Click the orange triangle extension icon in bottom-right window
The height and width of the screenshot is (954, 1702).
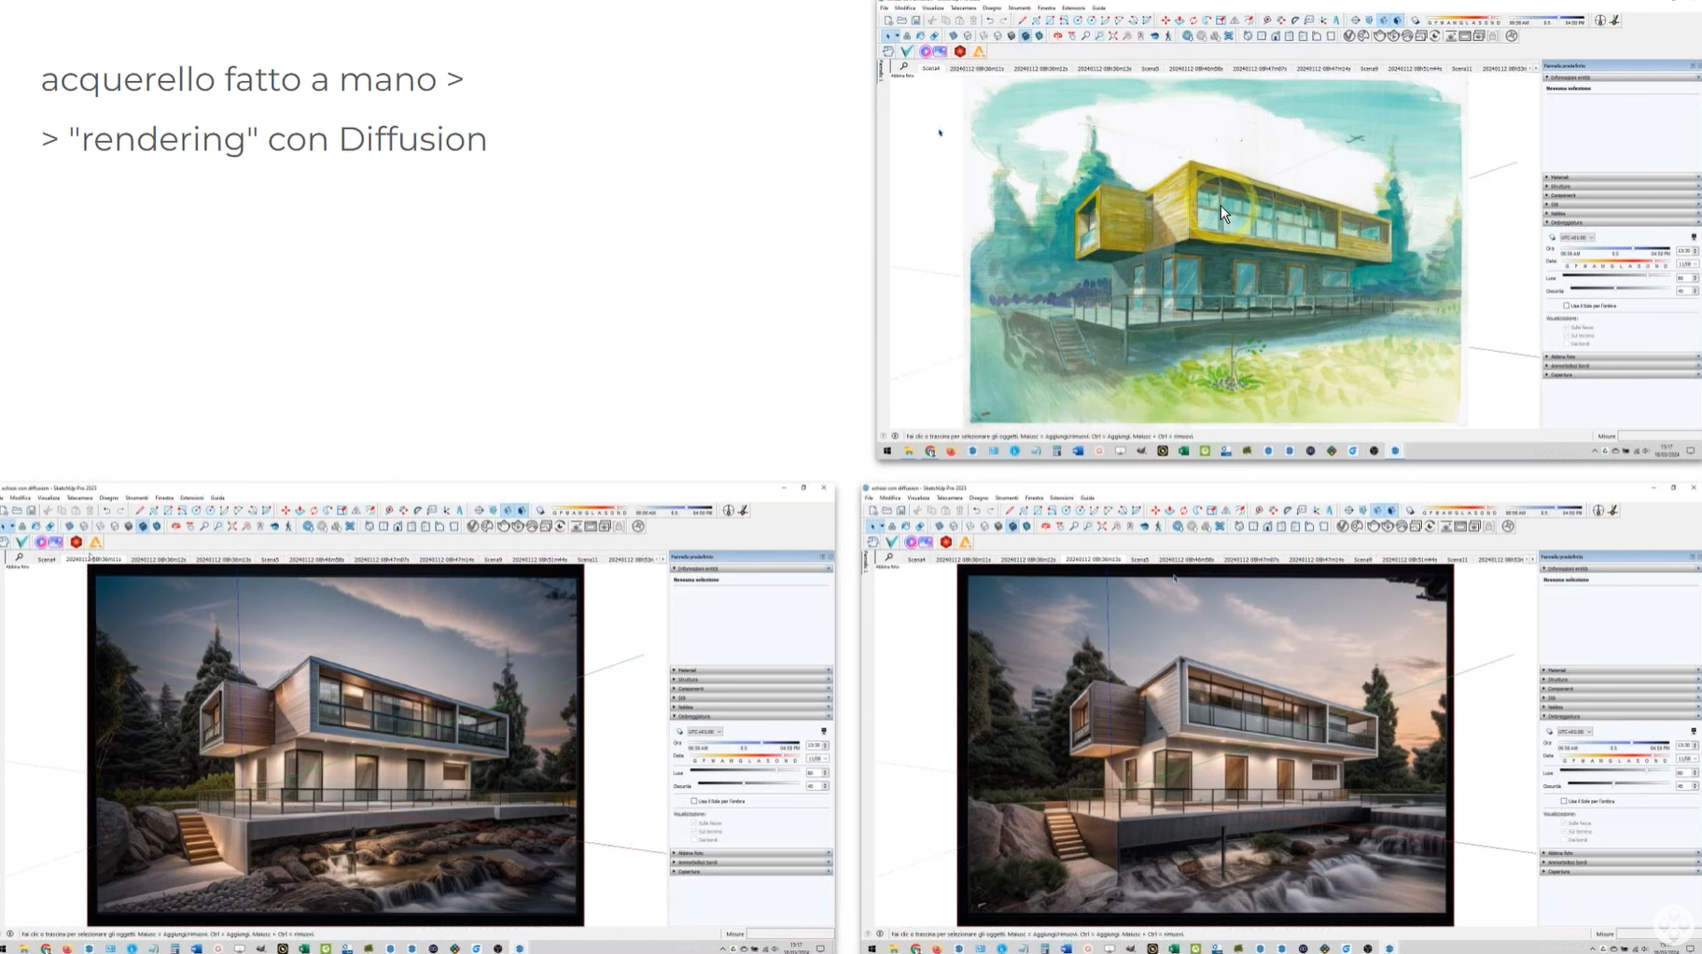click(966, 542)
